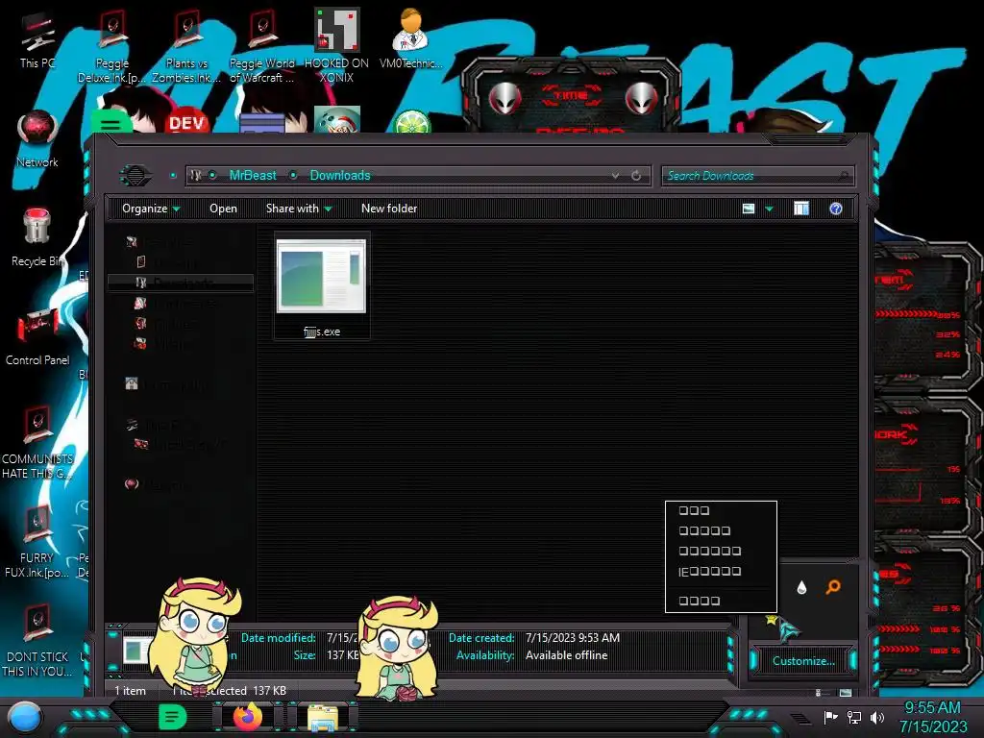Viewport: 984px width, 738px height.
Task: Open Peggle Deluxe desktop shortcut
Action: click(x=111, y=45)
